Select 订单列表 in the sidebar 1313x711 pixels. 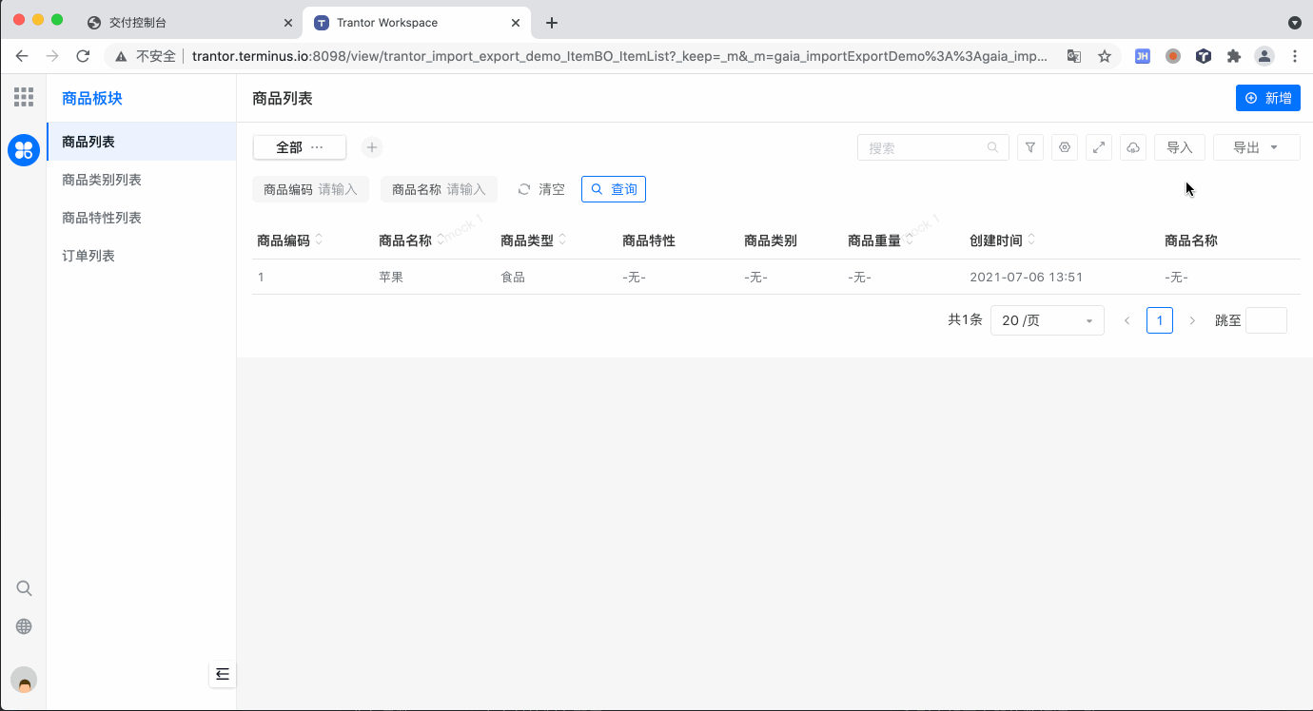coord(141,256)
